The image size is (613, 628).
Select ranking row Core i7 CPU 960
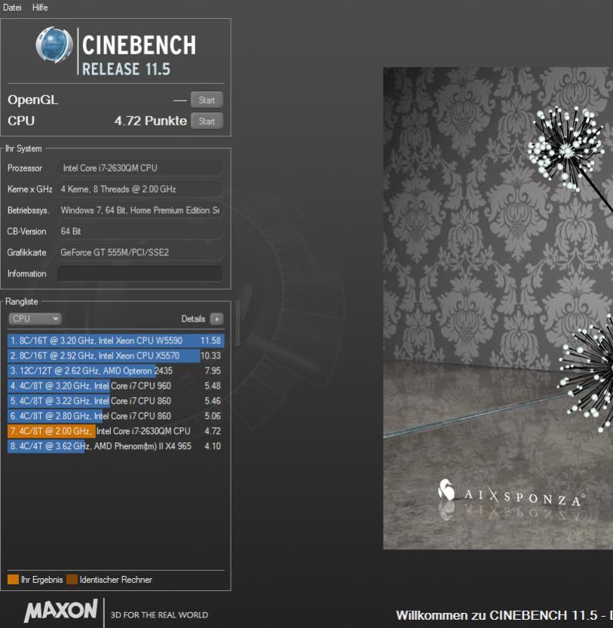point(115,386)
